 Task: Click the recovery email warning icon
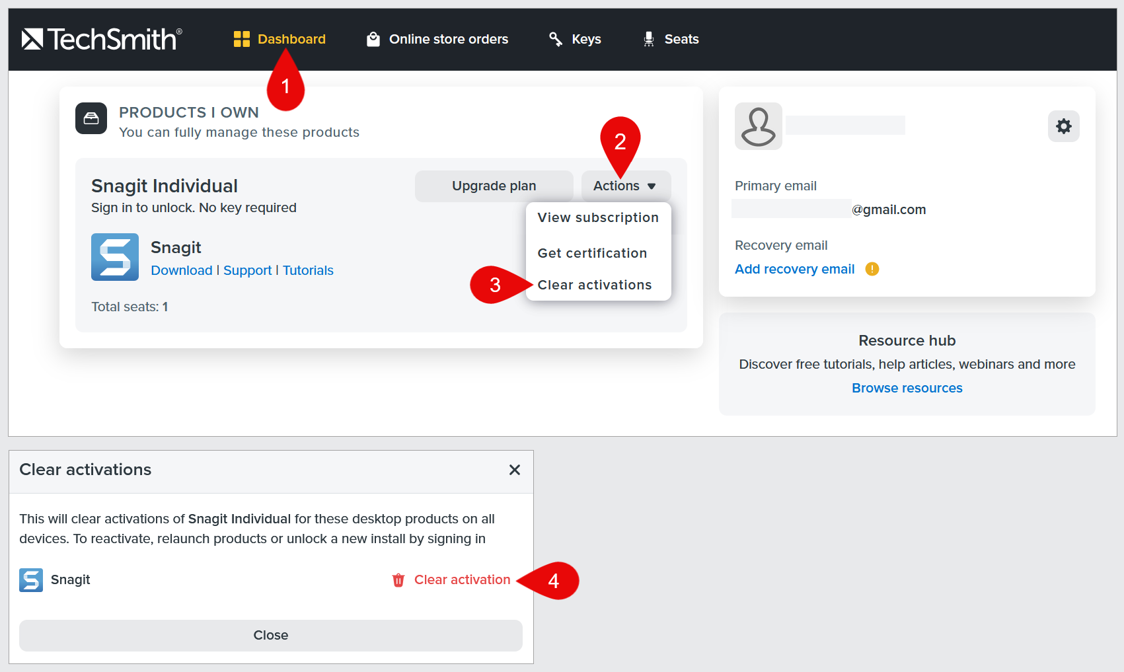872,269
